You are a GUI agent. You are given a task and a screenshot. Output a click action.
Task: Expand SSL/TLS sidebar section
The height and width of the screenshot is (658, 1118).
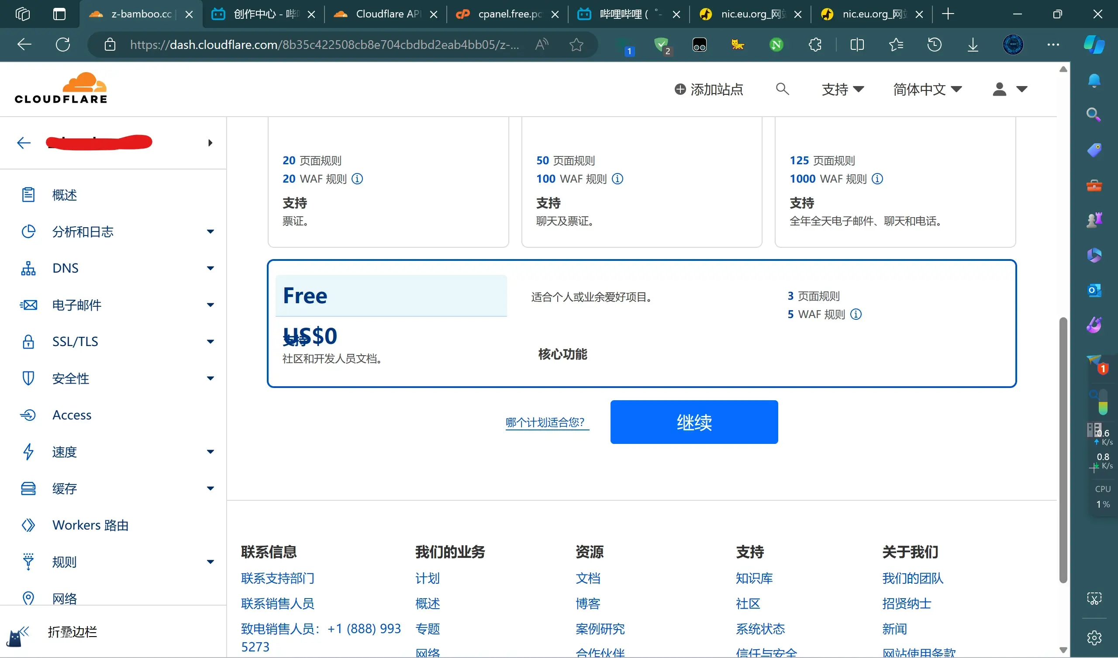point(210,341)
